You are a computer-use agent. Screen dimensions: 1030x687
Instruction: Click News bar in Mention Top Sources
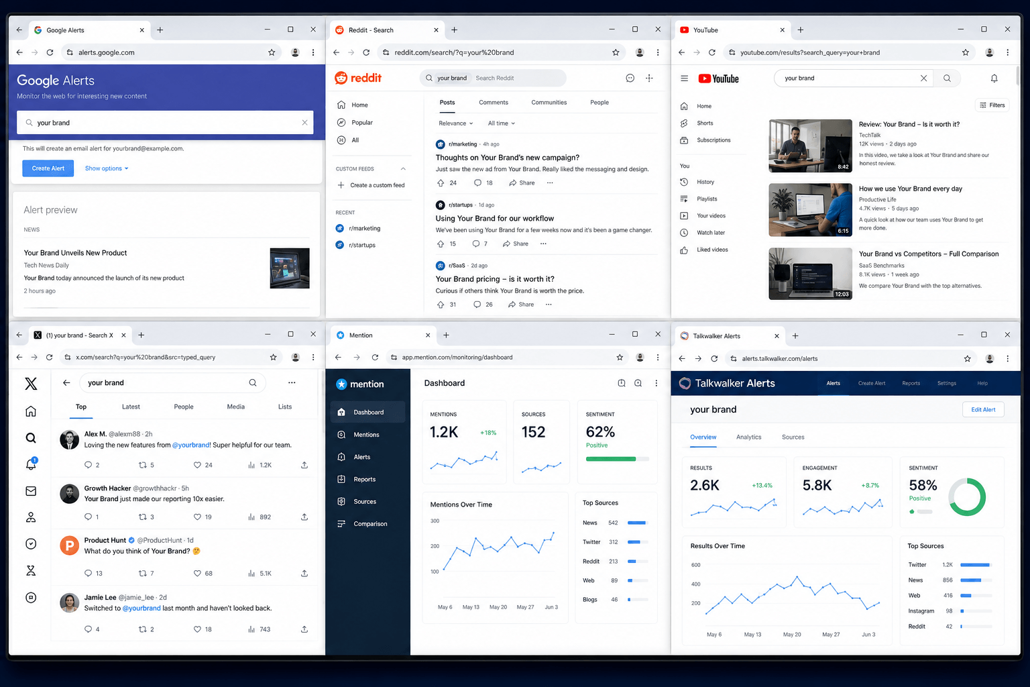tap(637, 523)
